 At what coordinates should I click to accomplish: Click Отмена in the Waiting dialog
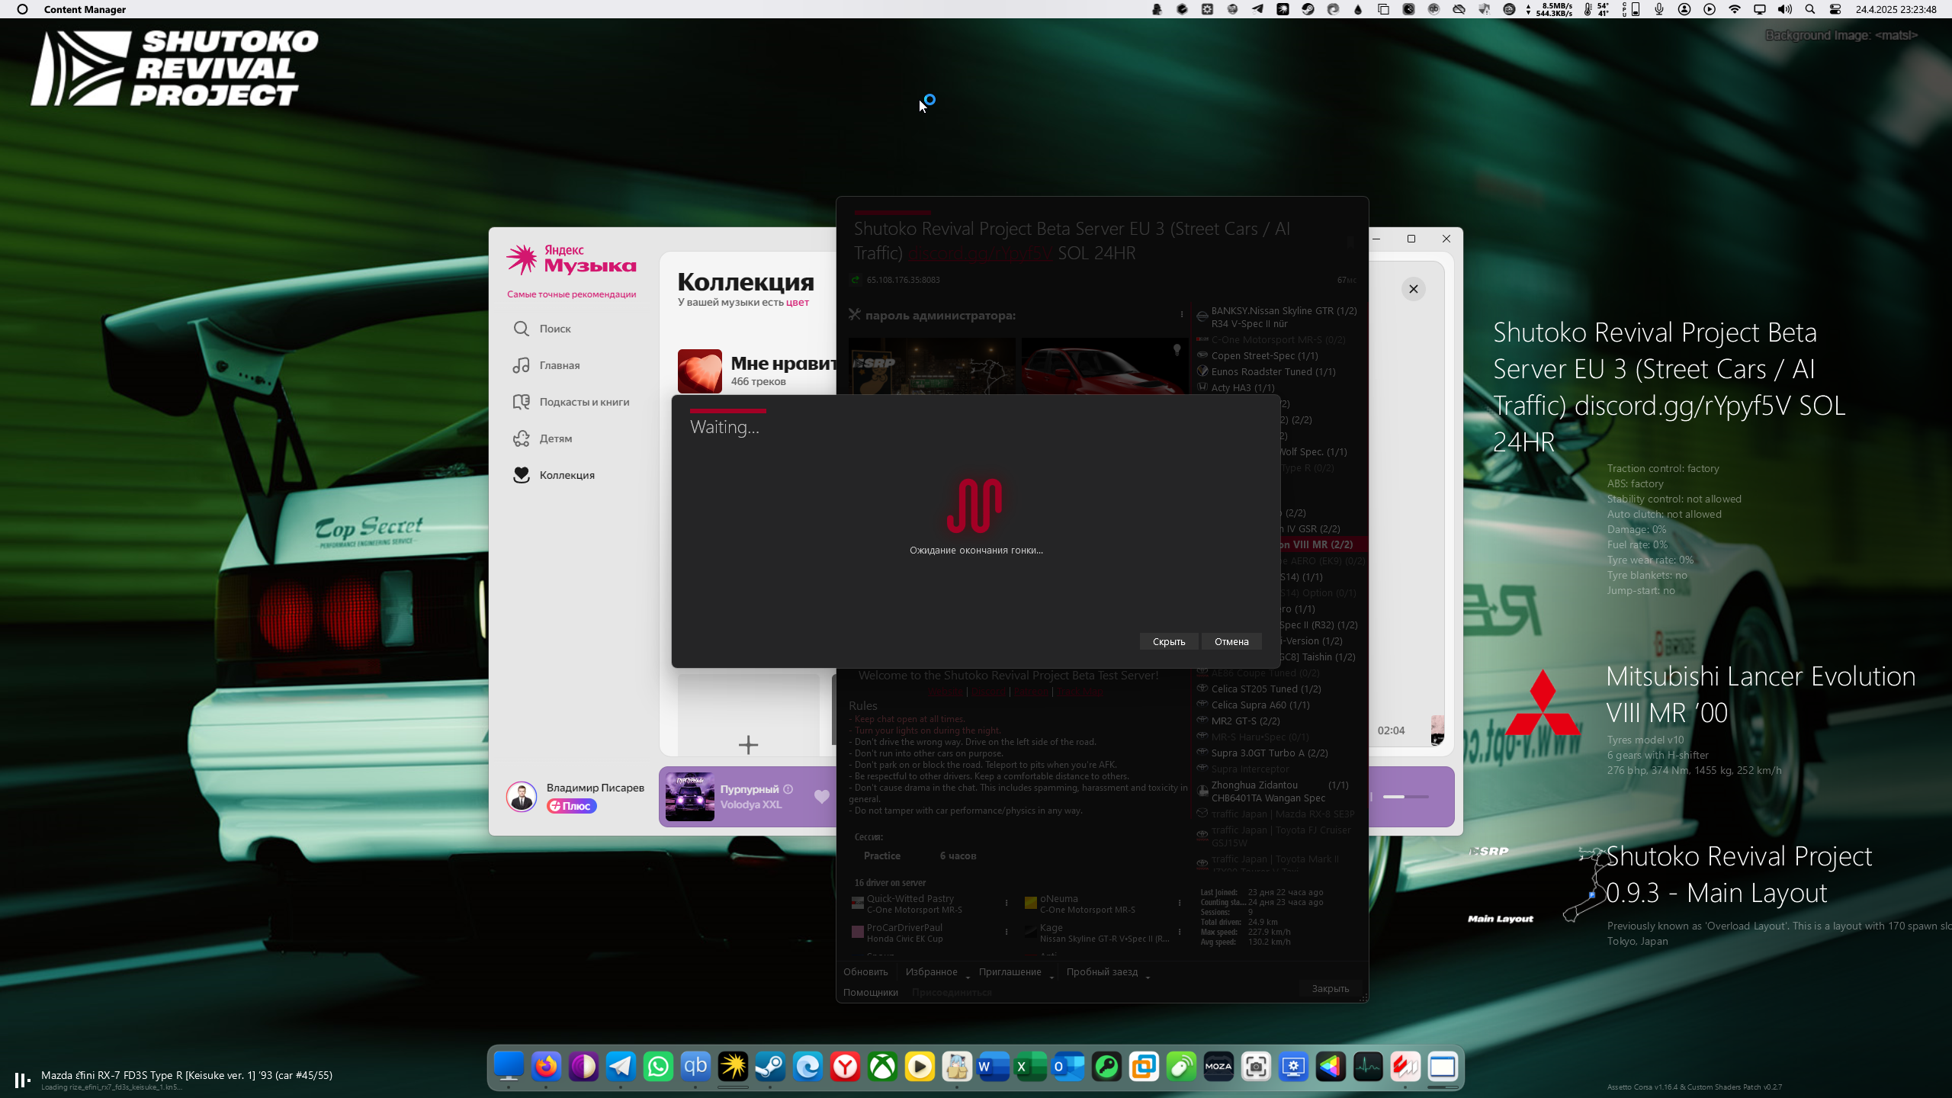pyautogui.click(x=1231, y=642)
